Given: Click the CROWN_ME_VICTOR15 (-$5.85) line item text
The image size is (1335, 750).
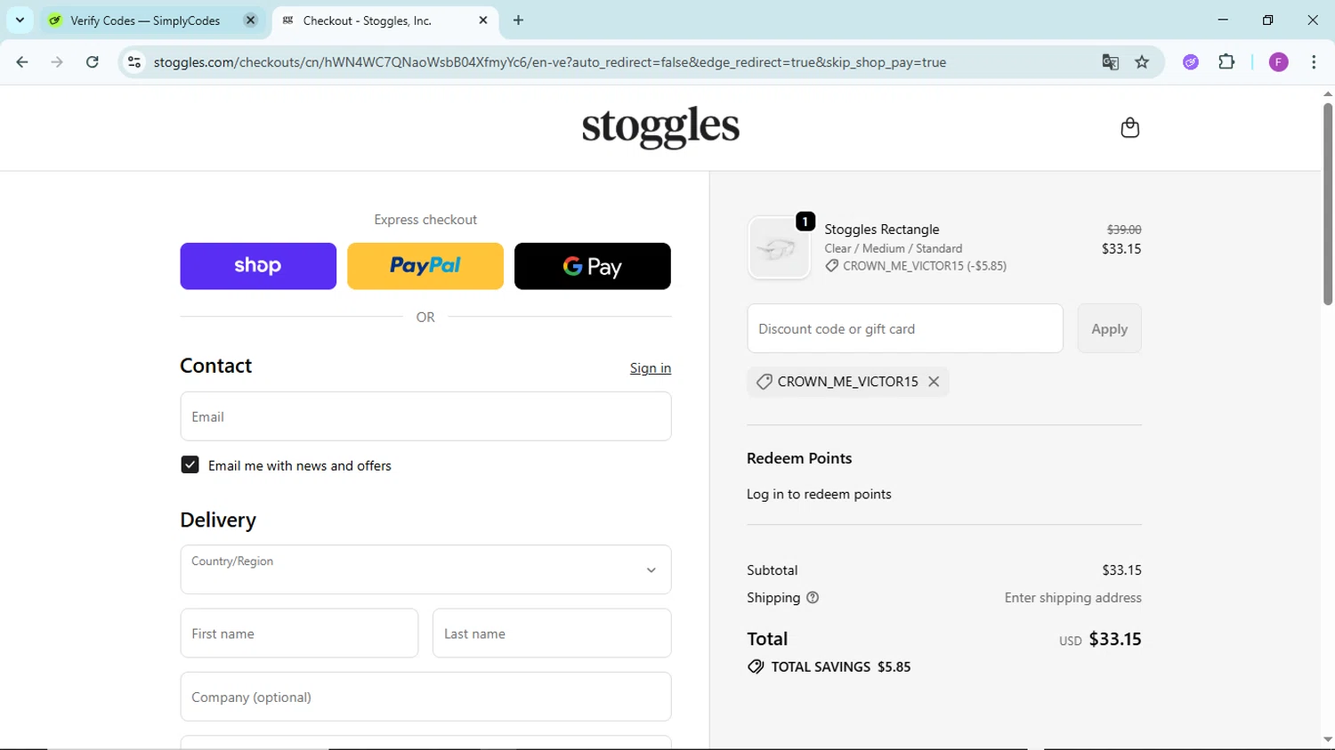Looking at the screenshot, I should point(924,266).
